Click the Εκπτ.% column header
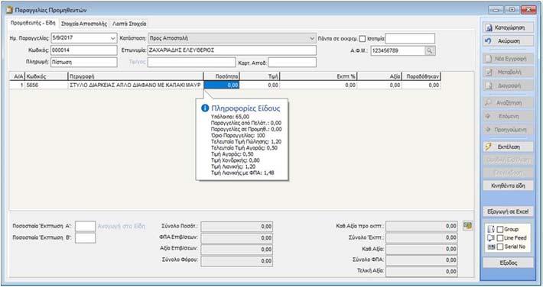 pyautogui.click(x=318, y=76)
